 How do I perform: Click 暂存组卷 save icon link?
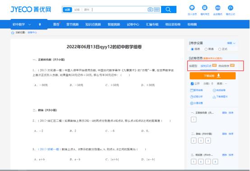click(196, 90)
